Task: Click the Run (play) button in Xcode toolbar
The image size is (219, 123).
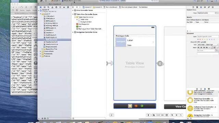Action: click(x=42, y=1)
